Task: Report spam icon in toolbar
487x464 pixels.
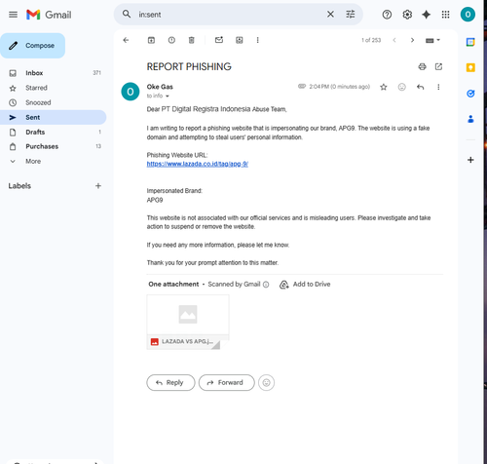Action: [x=171, y=40]
